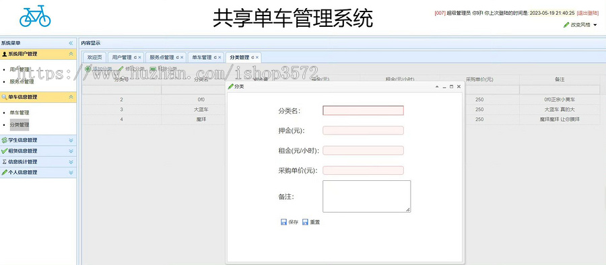
Task: Click the 重置 reset button
Action: point(311,222)
